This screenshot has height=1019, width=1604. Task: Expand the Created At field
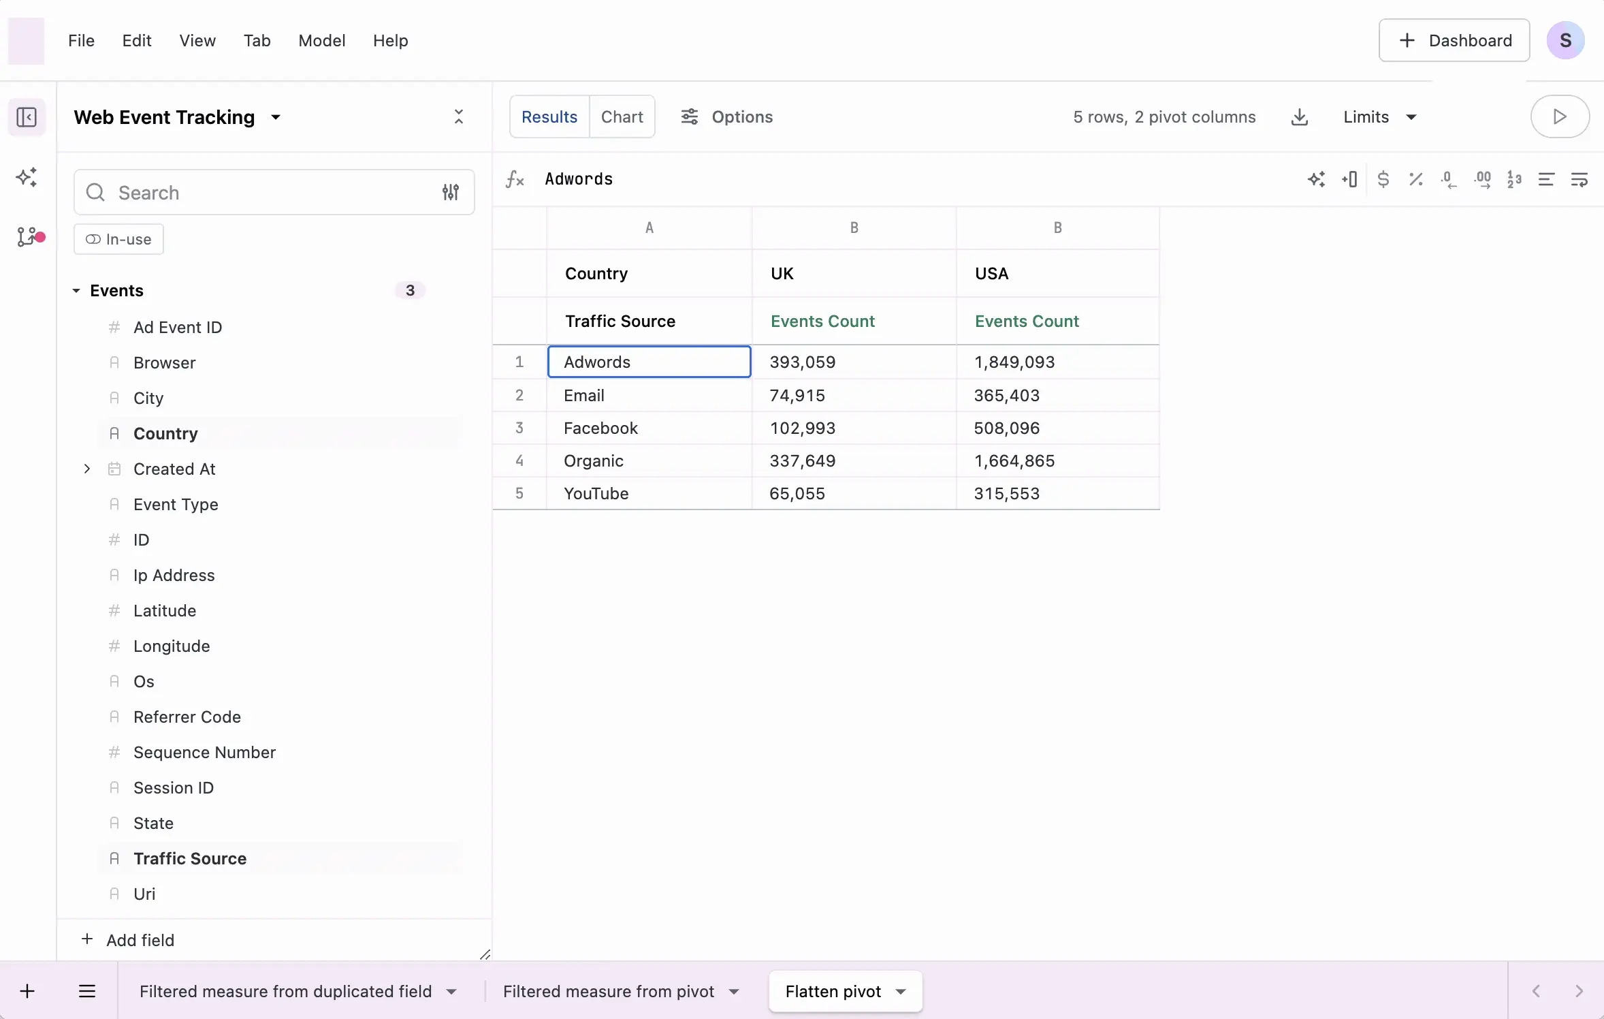point(86,469)
